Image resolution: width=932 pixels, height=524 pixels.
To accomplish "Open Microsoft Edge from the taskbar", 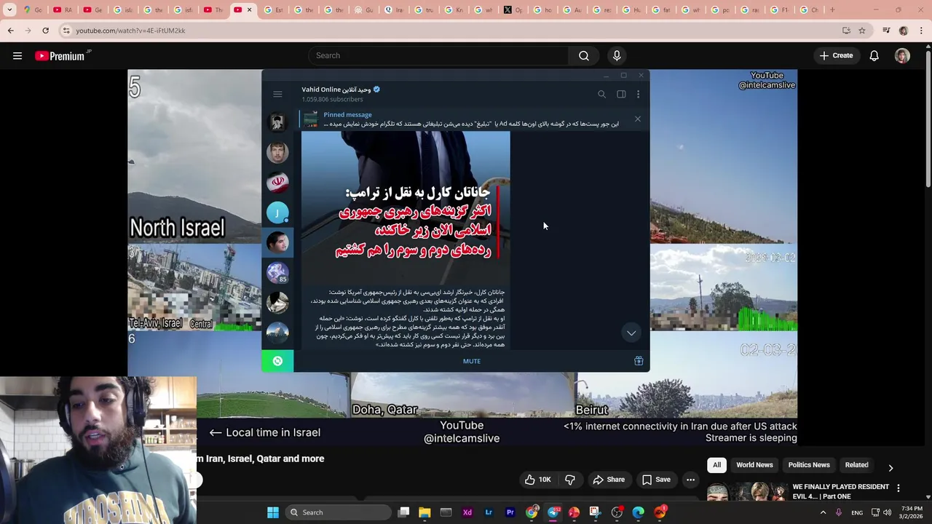I will pyautogui.click(x=639, y=512).
